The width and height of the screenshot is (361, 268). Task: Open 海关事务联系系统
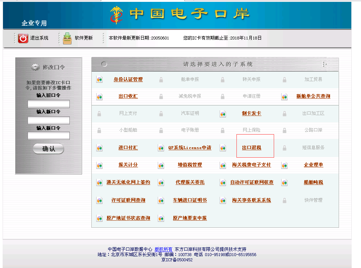[252, 200]
